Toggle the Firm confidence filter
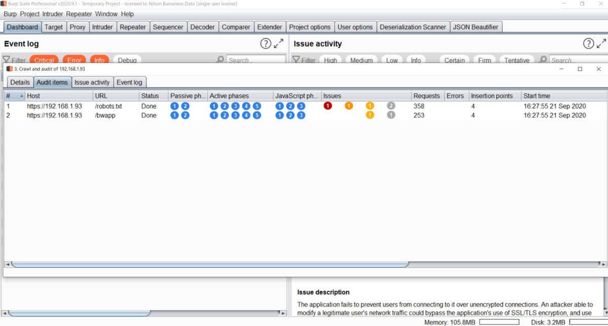This screenshot has width=608, height=326. (485, 60)
